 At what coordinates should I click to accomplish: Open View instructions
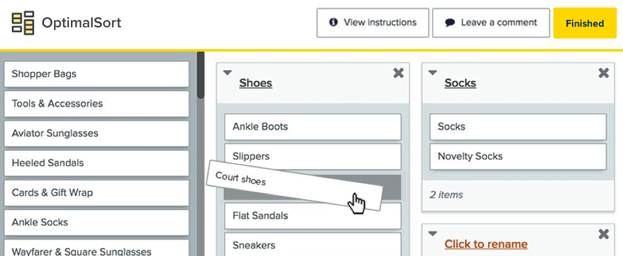pos(372,23)
